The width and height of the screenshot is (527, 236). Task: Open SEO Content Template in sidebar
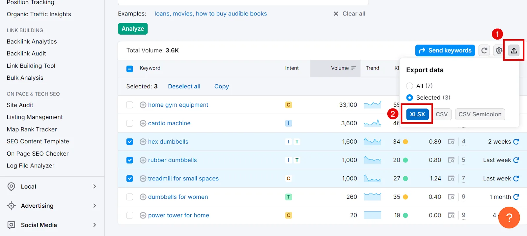(x=38, y=141)
